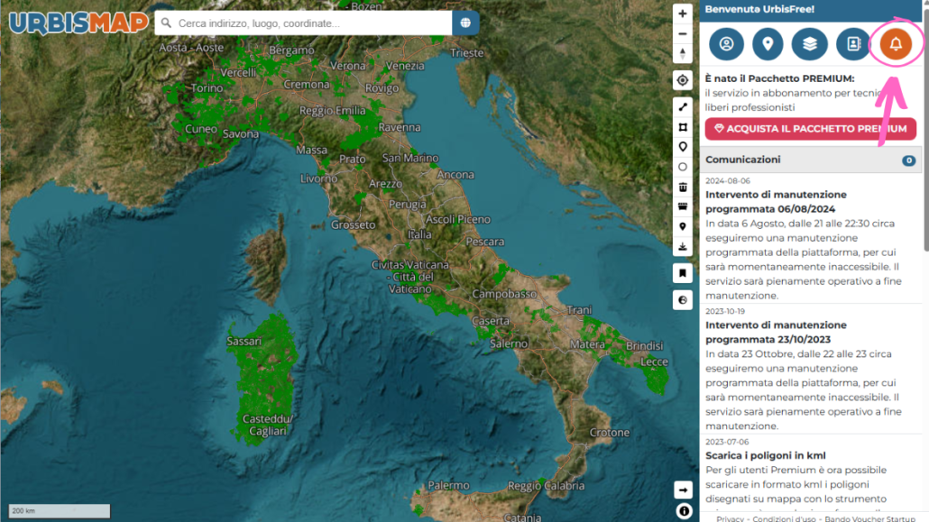The width and height of the screenshot is (929, 522).
Task: Locate my position with target icon
Action: click(x=683, y=80)
